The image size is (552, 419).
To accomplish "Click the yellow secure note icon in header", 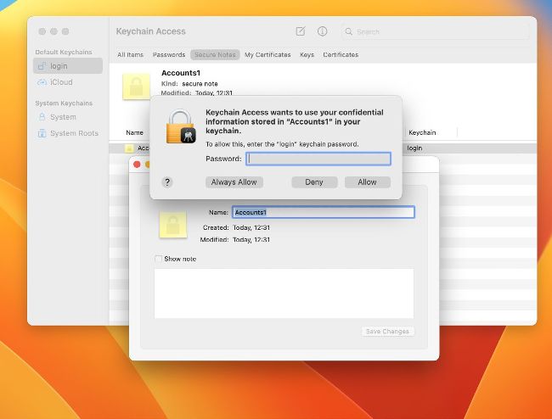I will tap(136, 86).
